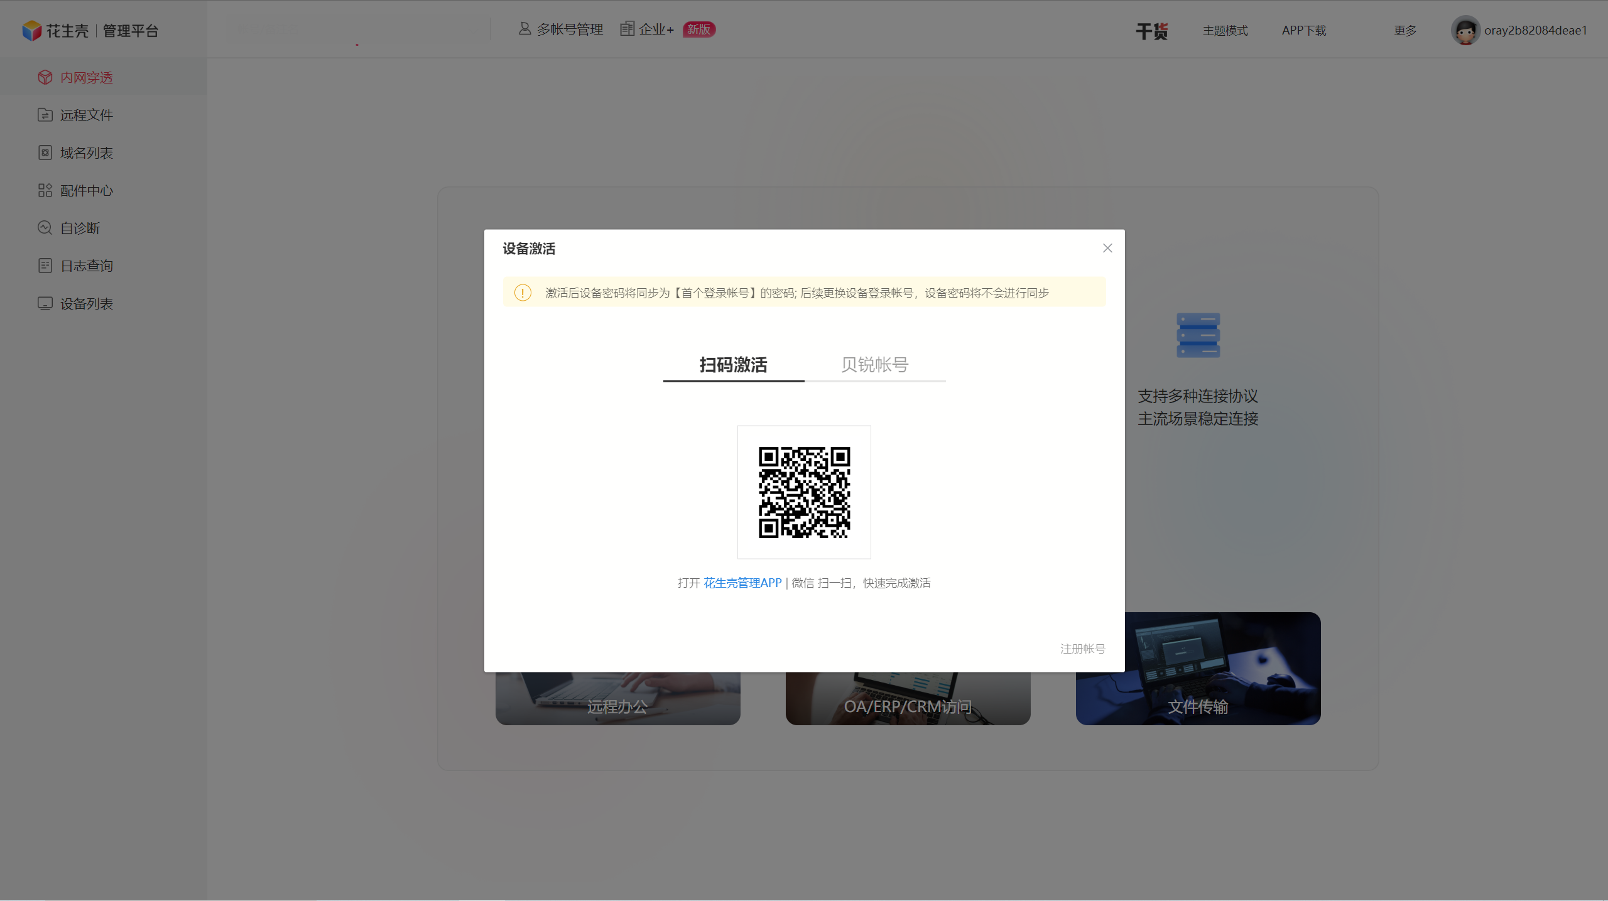This screenshot has height=901, width=1608.
Task: Click the 日志查询 log icon
Action: 45,266
